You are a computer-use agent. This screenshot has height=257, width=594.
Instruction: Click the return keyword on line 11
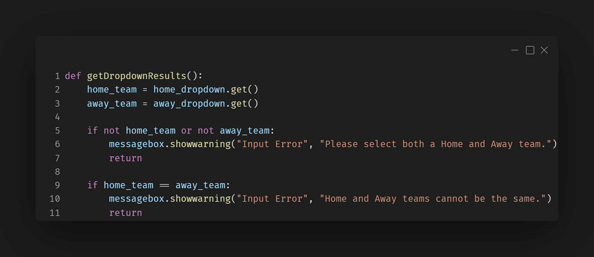pyautogui.click(x=126, y=213)
